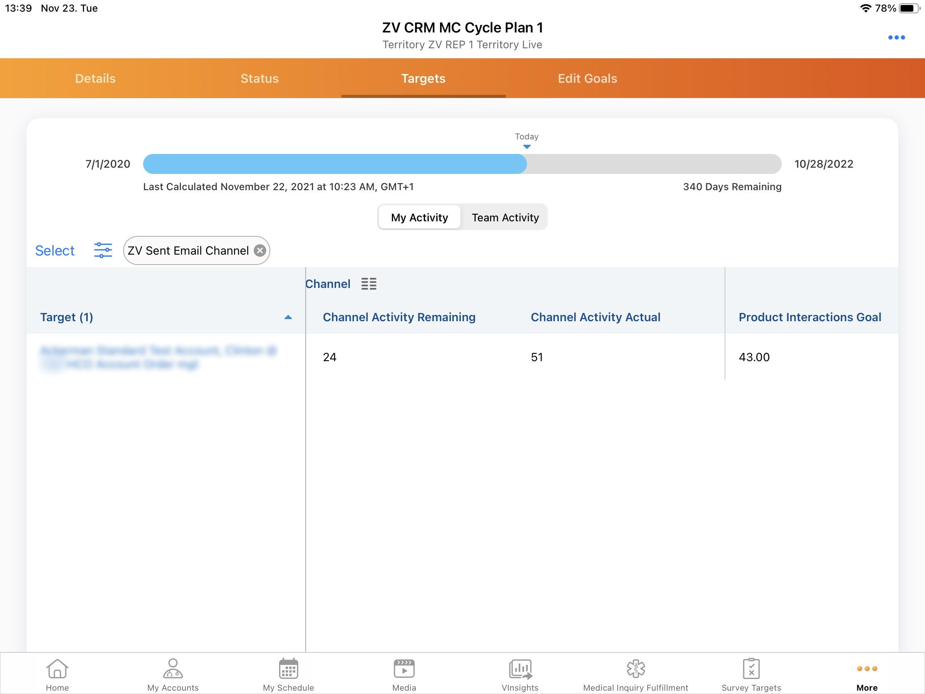Open the More menu in the bottom bar
The height and width of the screenshot is (694, 925).
point(866,674)
